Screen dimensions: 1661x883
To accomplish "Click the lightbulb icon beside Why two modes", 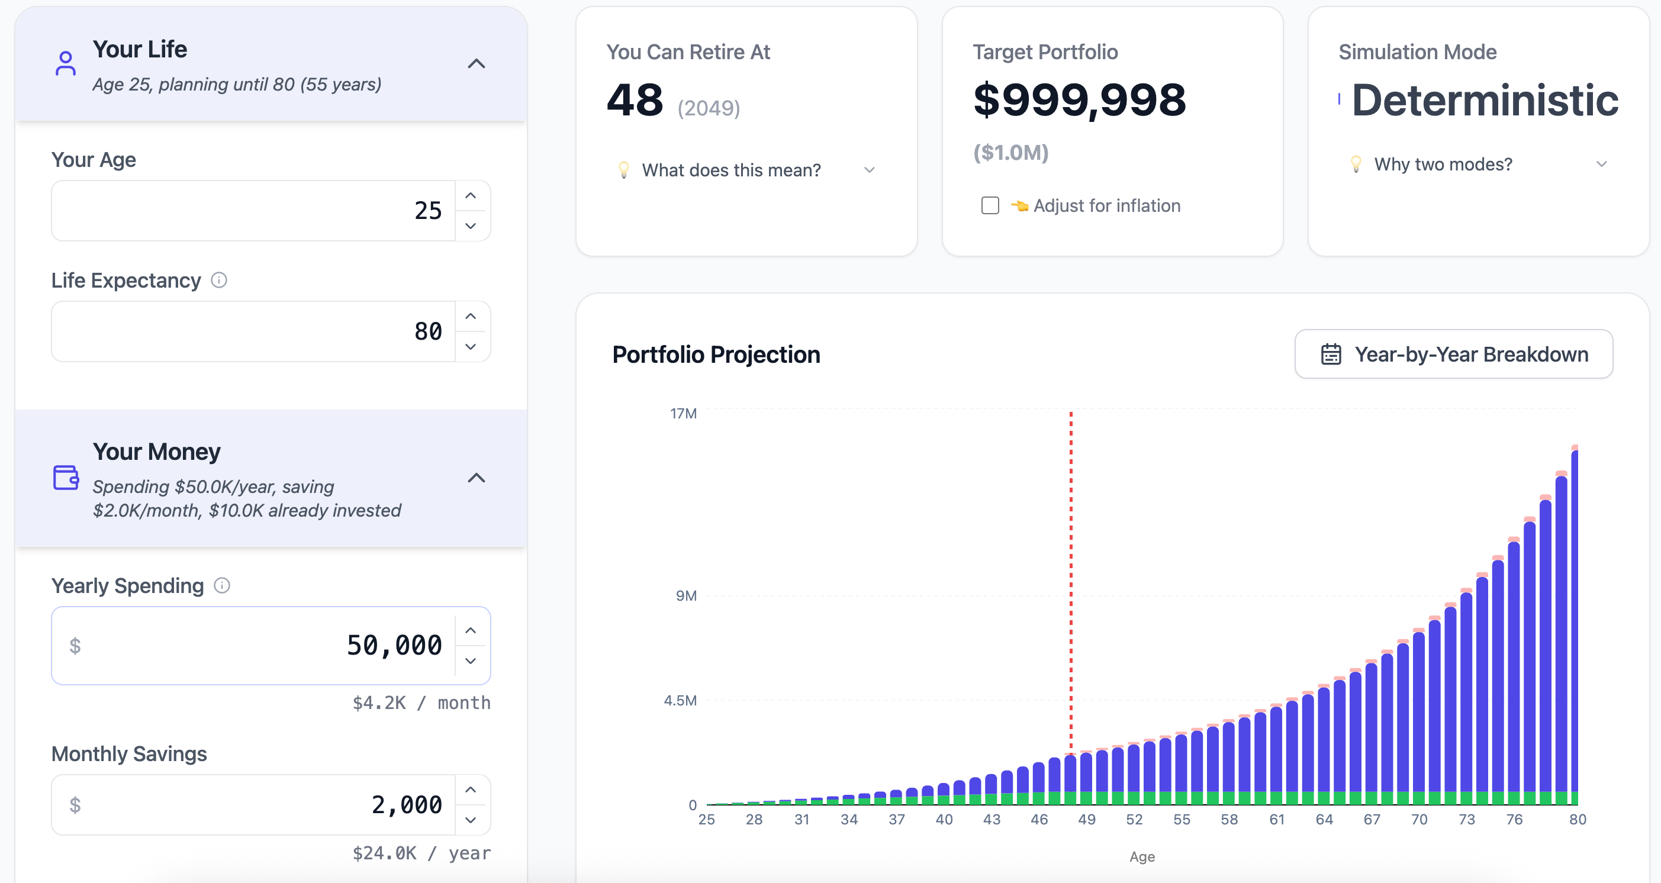I will pos(1356,164).
